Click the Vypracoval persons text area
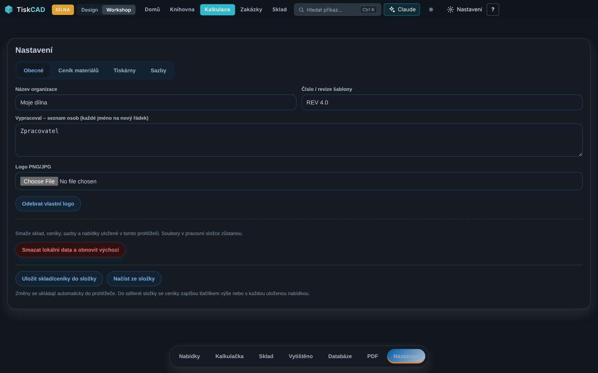The width and height of the screenshot is (598, 373). point(299,140)
